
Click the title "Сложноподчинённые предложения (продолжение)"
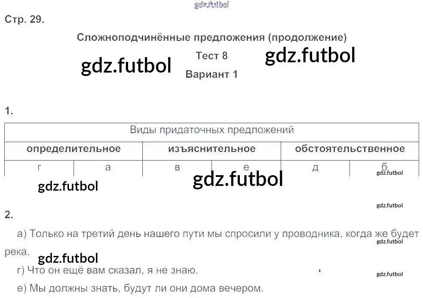[x=211, y=37]
